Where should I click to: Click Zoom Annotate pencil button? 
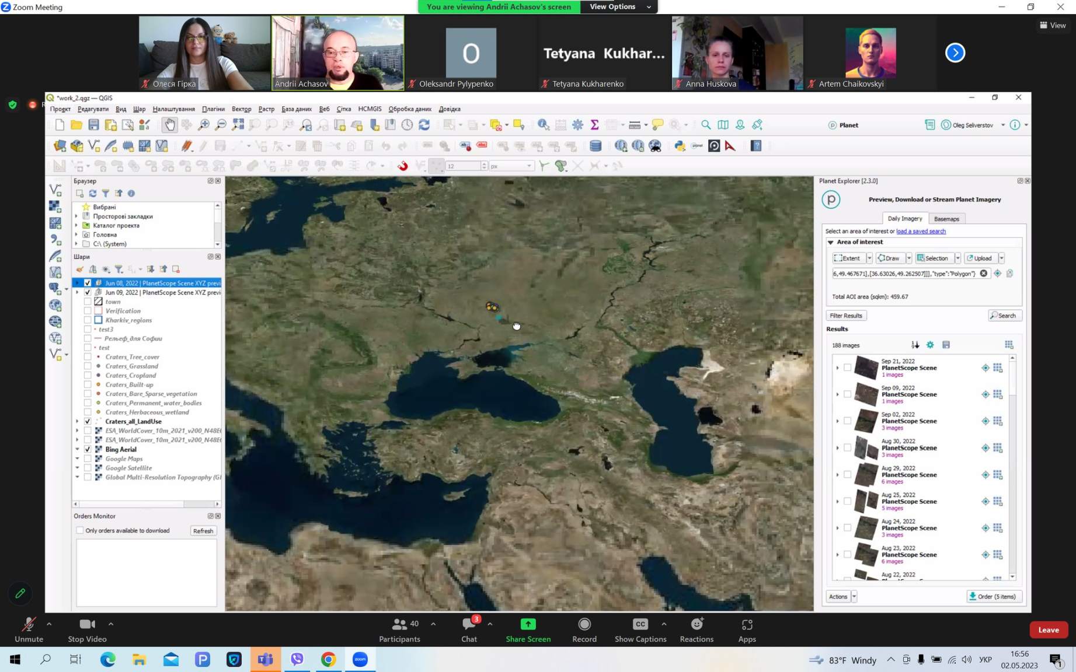[x=20, y=593]
